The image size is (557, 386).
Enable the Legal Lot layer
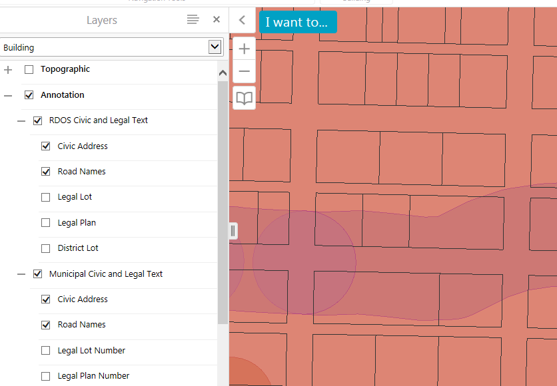pos(46,197)
